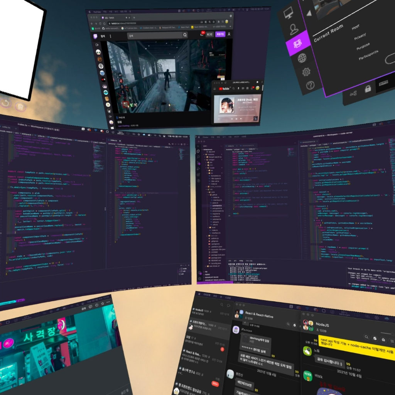The image size is (395, 395).
Task: Open the avatar profile tab in Immersed menu
Action: point(294,29)
